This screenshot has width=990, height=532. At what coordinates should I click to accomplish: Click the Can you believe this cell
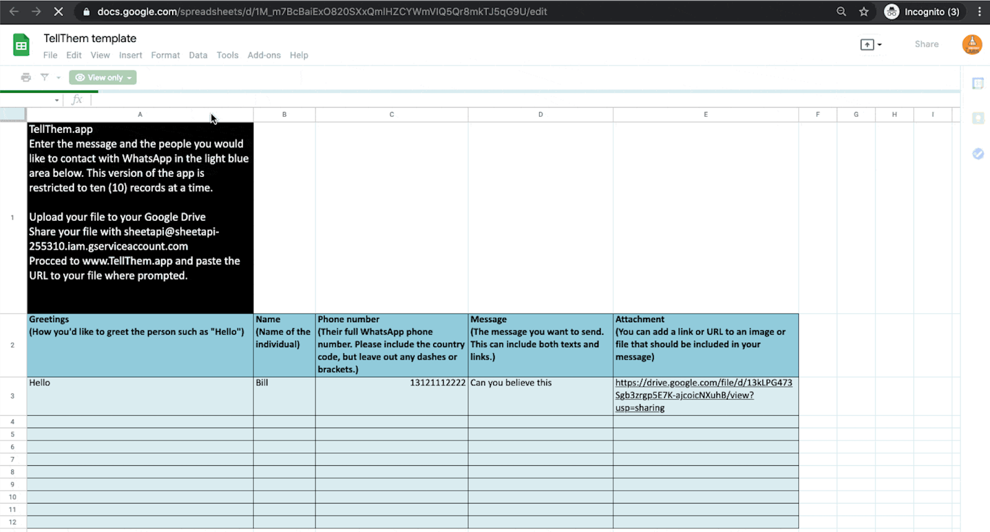pos(541,396)
